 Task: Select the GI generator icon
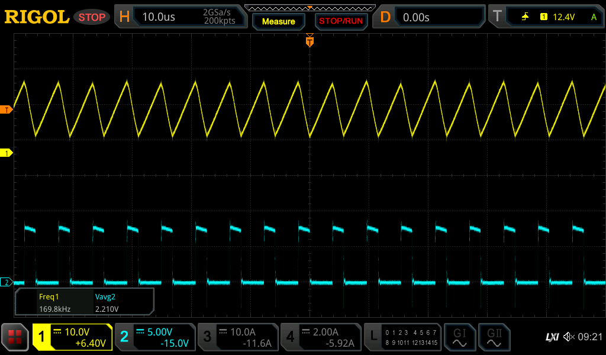(460, 337)
